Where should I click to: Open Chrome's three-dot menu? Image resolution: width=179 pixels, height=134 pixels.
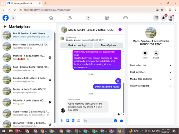point(175,10)
